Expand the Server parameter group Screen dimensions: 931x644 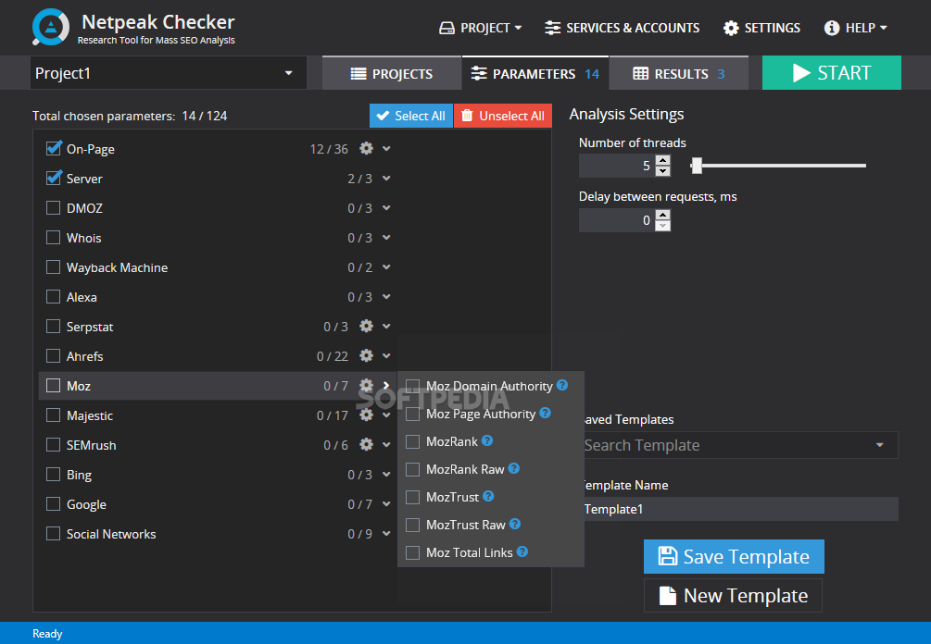(x=386, y=178)
